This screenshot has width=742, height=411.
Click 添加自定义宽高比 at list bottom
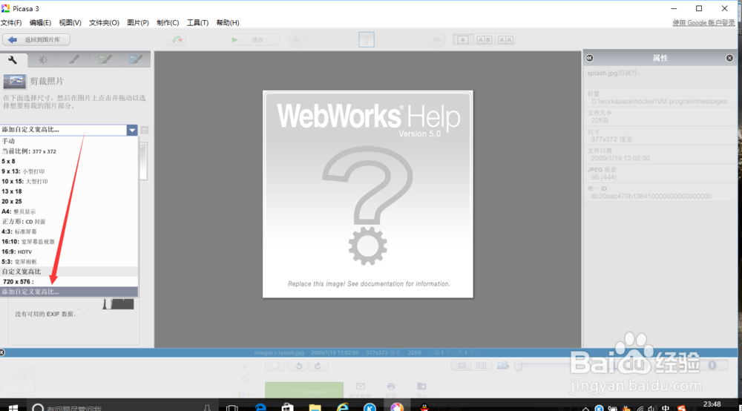tap(69, 292)
